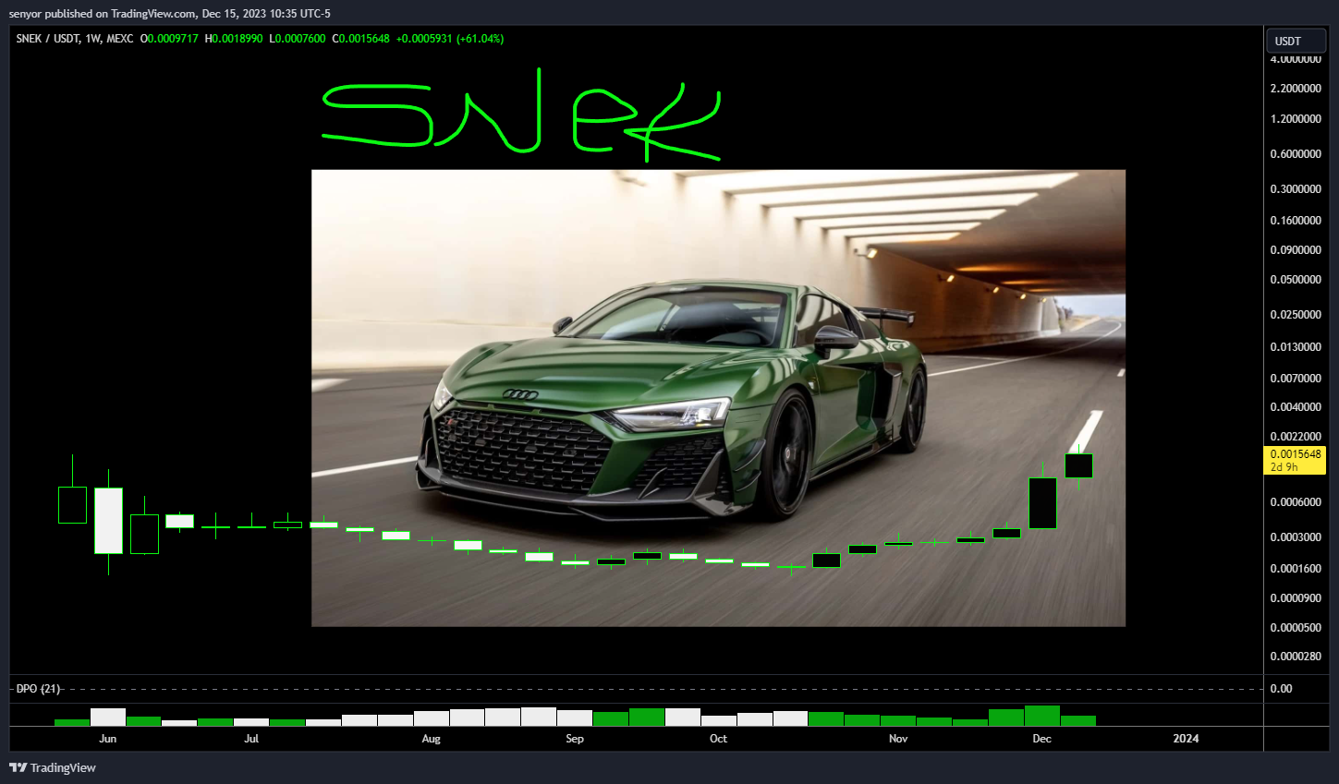Click the Jul label on time axis
Viewport: 1339px width, 784px height.
tap(251, 739)
